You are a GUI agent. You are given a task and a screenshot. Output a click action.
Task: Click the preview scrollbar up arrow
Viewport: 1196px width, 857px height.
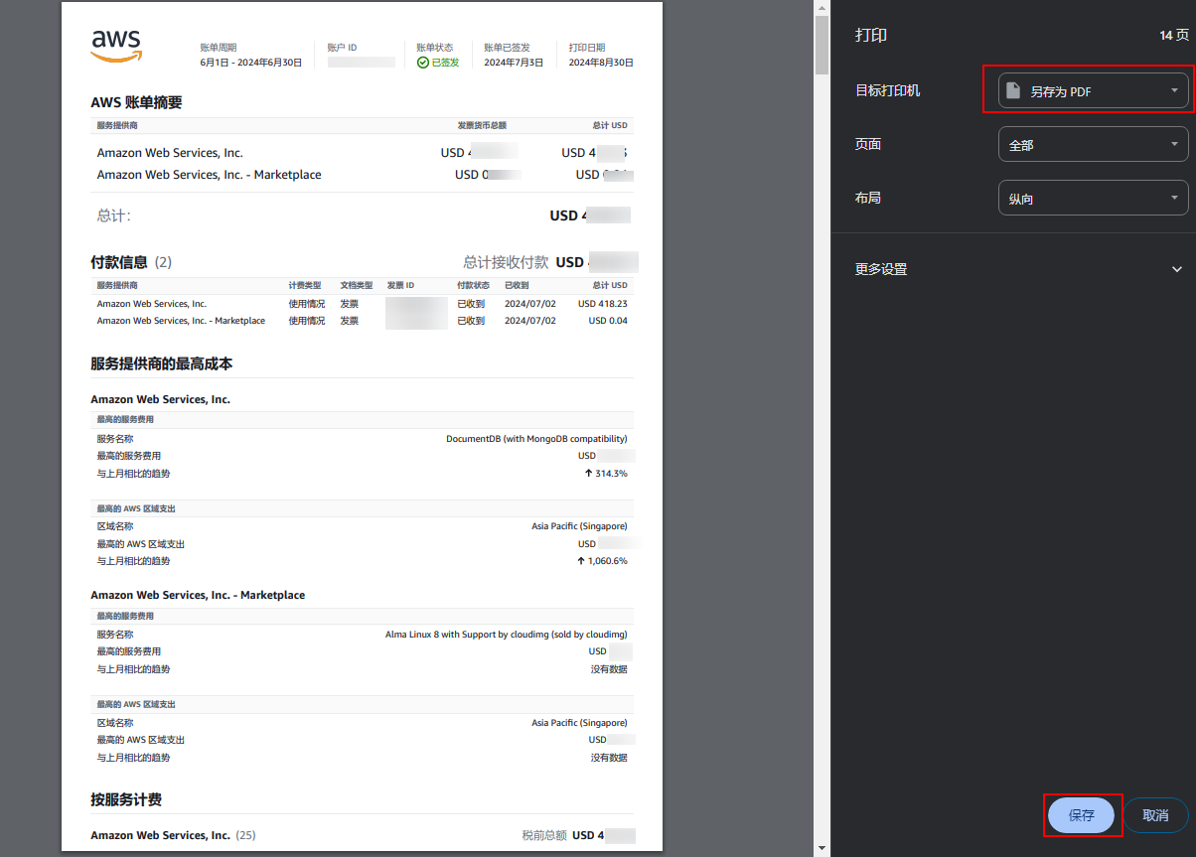(x=822, y=8)
